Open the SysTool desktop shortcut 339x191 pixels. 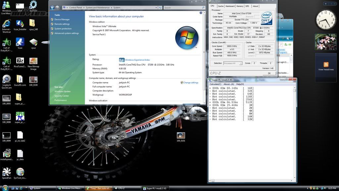33,6
